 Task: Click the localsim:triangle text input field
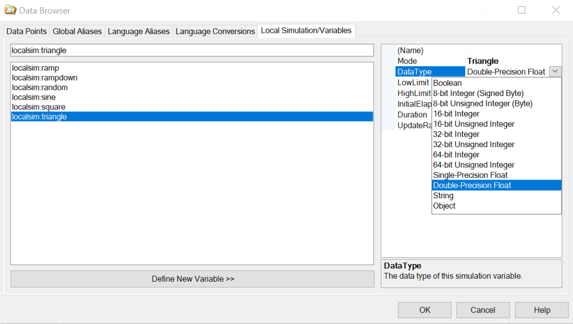click(192, 51)
